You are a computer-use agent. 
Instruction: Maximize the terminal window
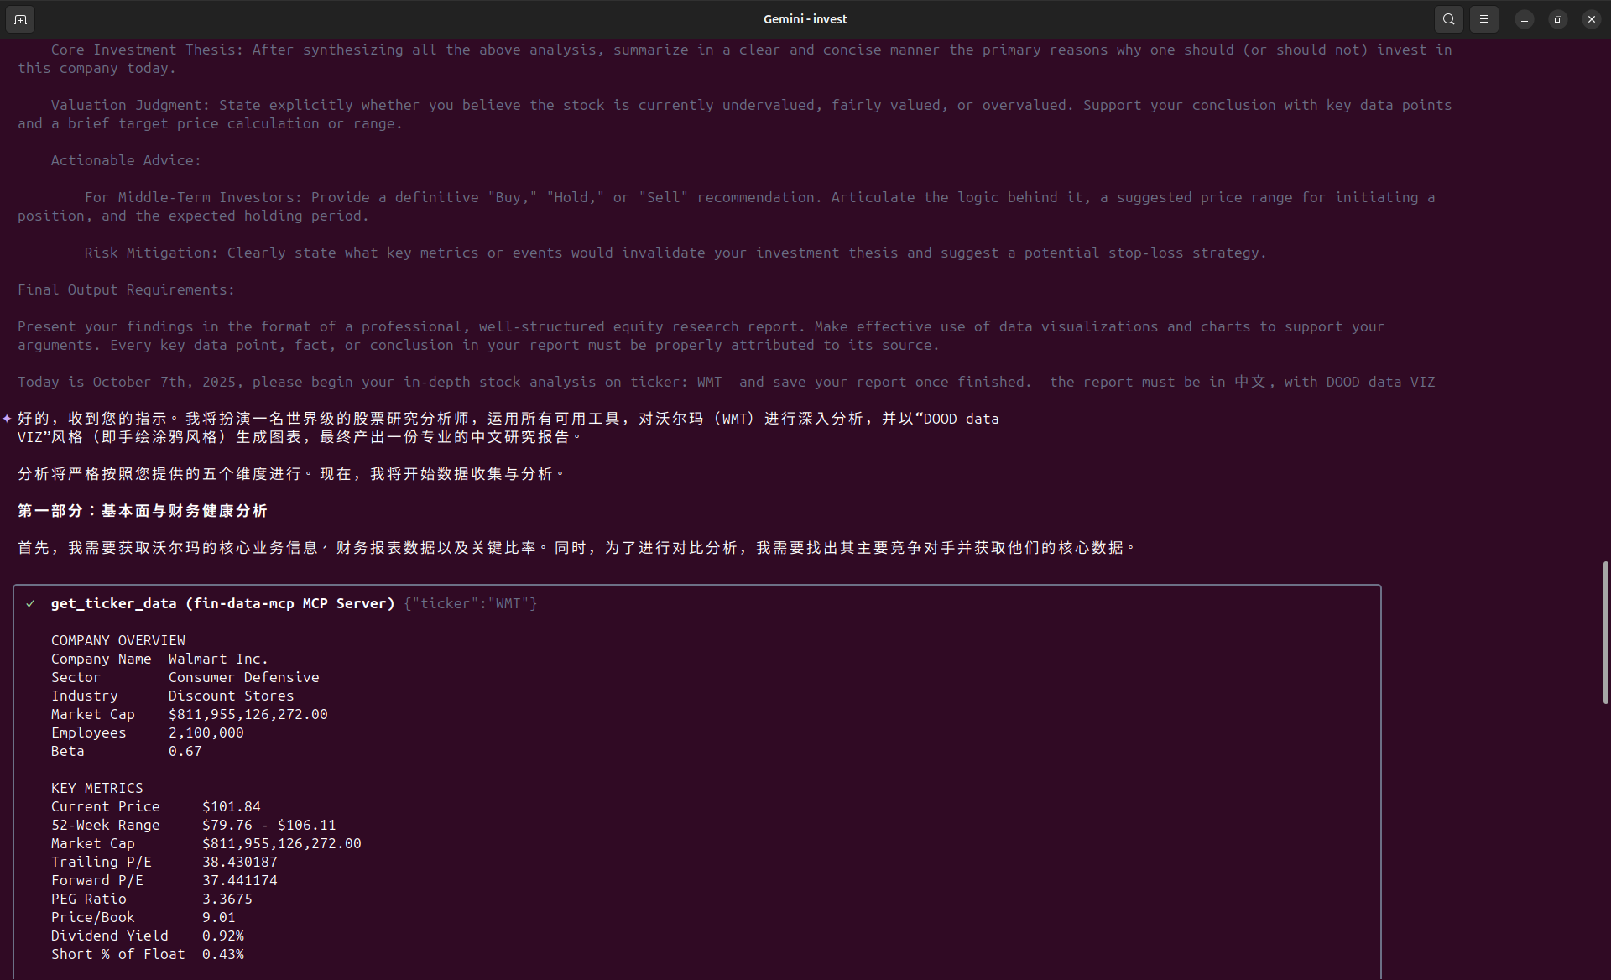point(1558,19)
